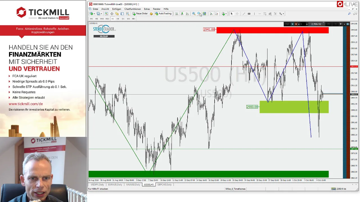Open the Market Watch window icon
The image size is (360, 202).
(x=106, y=13)
